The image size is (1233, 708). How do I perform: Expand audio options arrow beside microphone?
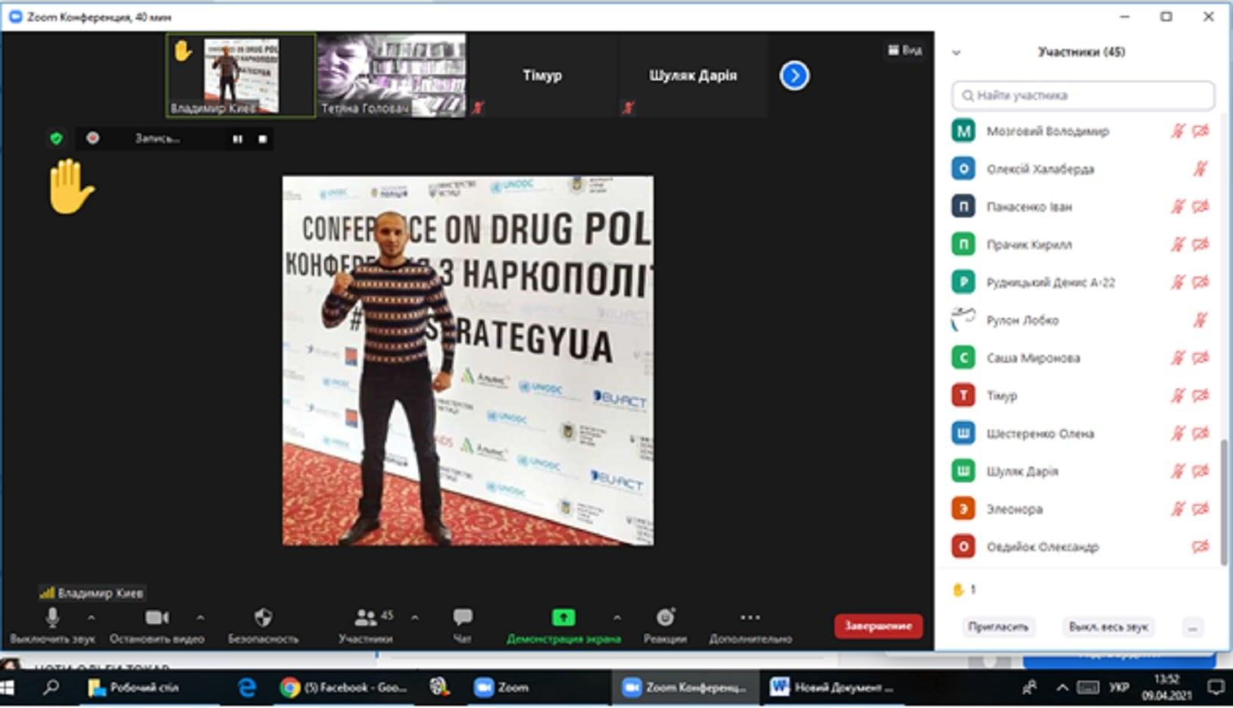click(91, 618)
